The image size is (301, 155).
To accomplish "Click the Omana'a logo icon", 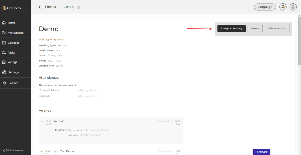I will click(x=4, y=8).
